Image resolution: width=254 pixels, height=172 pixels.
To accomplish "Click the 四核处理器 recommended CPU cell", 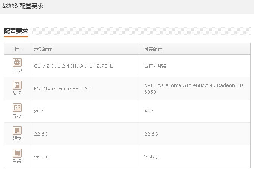I will coord(155,66).
